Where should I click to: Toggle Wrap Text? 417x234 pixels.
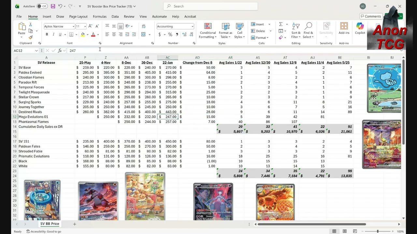[x=144, y=26]
